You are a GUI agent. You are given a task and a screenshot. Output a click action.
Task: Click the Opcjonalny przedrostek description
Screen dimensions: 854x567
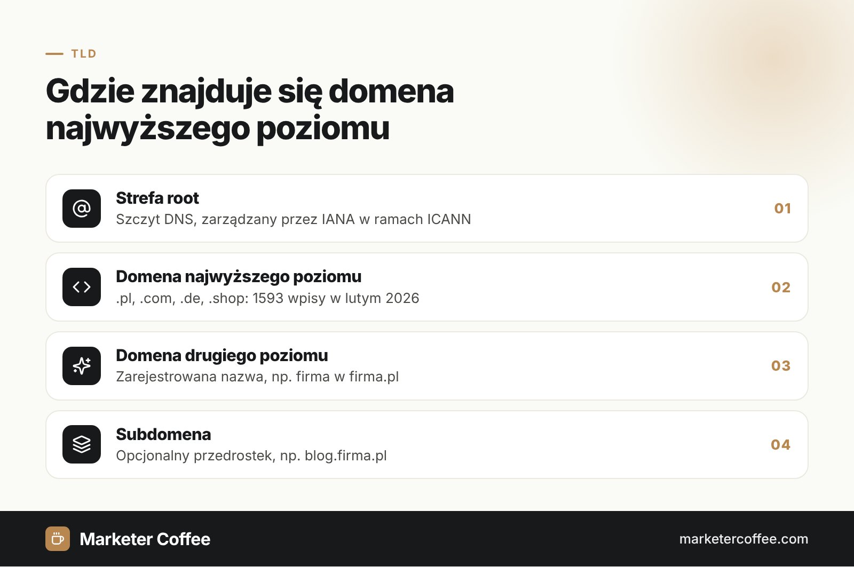click(251, 456)
